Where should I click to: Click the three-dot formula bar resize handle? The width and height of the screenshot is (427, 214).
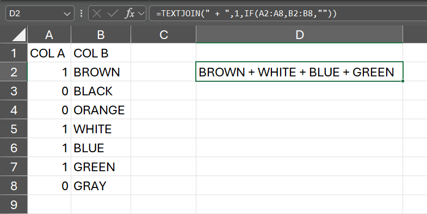click(81, 14)
